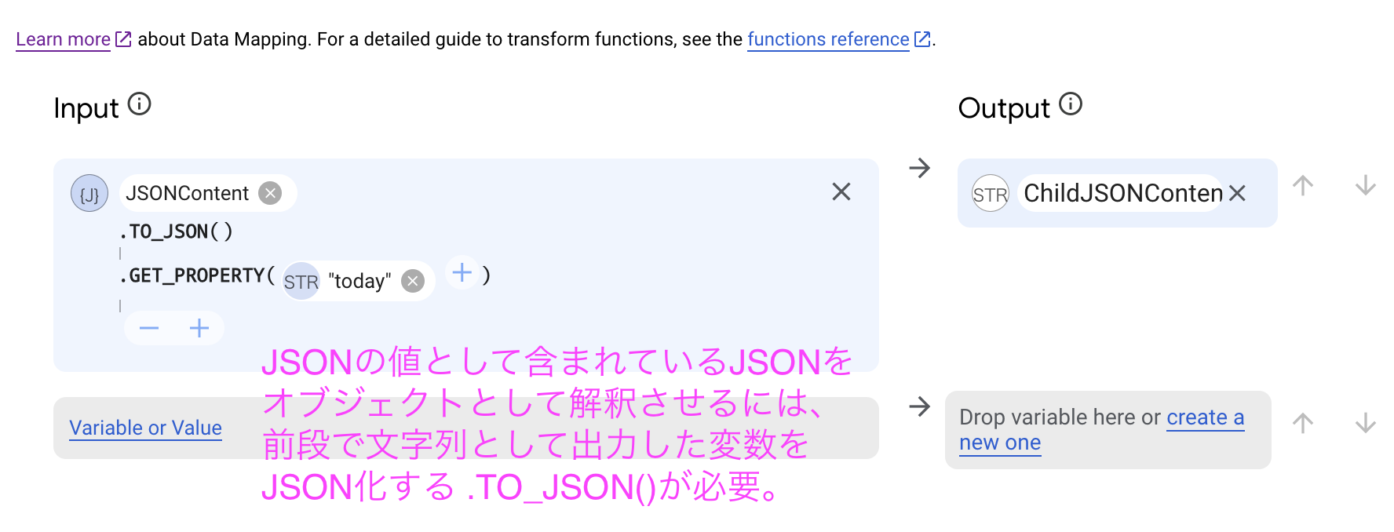Click the JSON type icon beside JSONContent
1394x532 pixels.
89,193
